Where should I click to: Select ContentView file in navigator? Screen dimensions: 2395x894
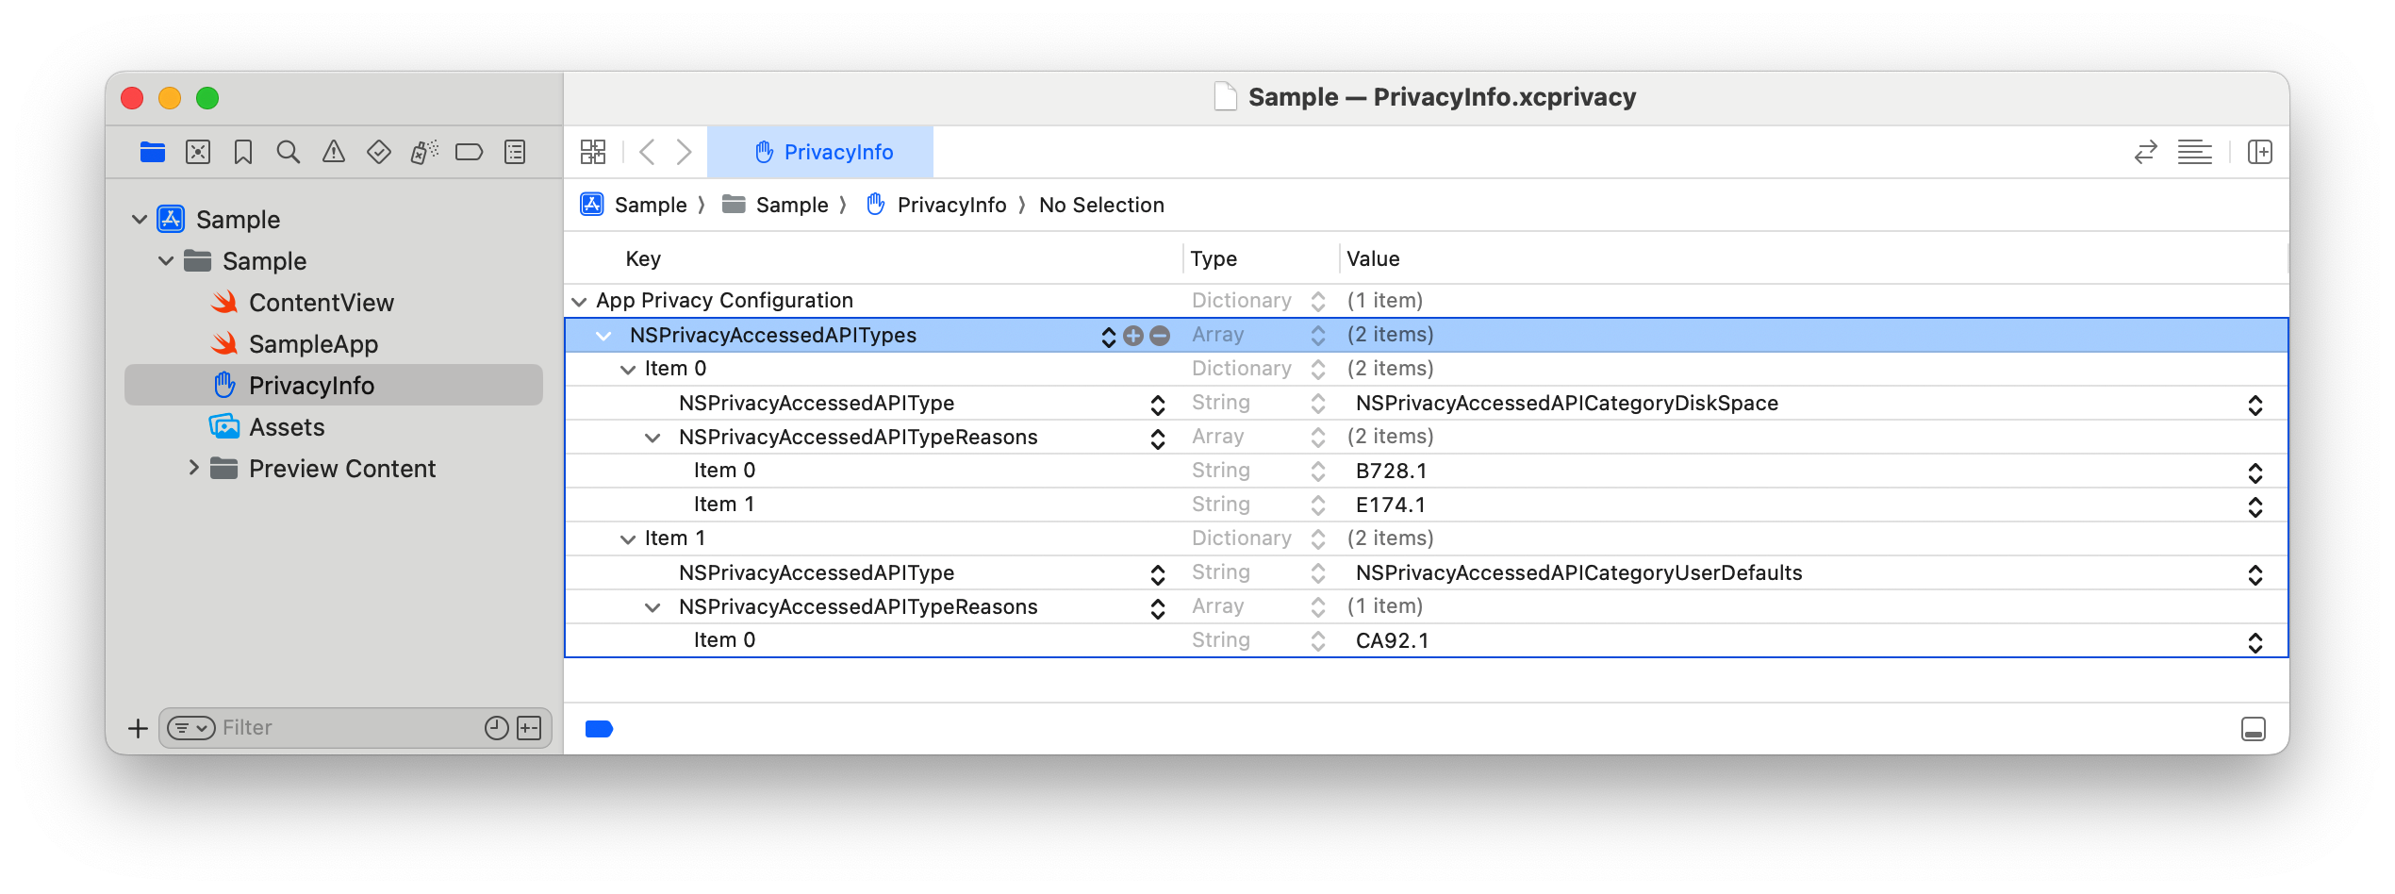tap(321, 303)
